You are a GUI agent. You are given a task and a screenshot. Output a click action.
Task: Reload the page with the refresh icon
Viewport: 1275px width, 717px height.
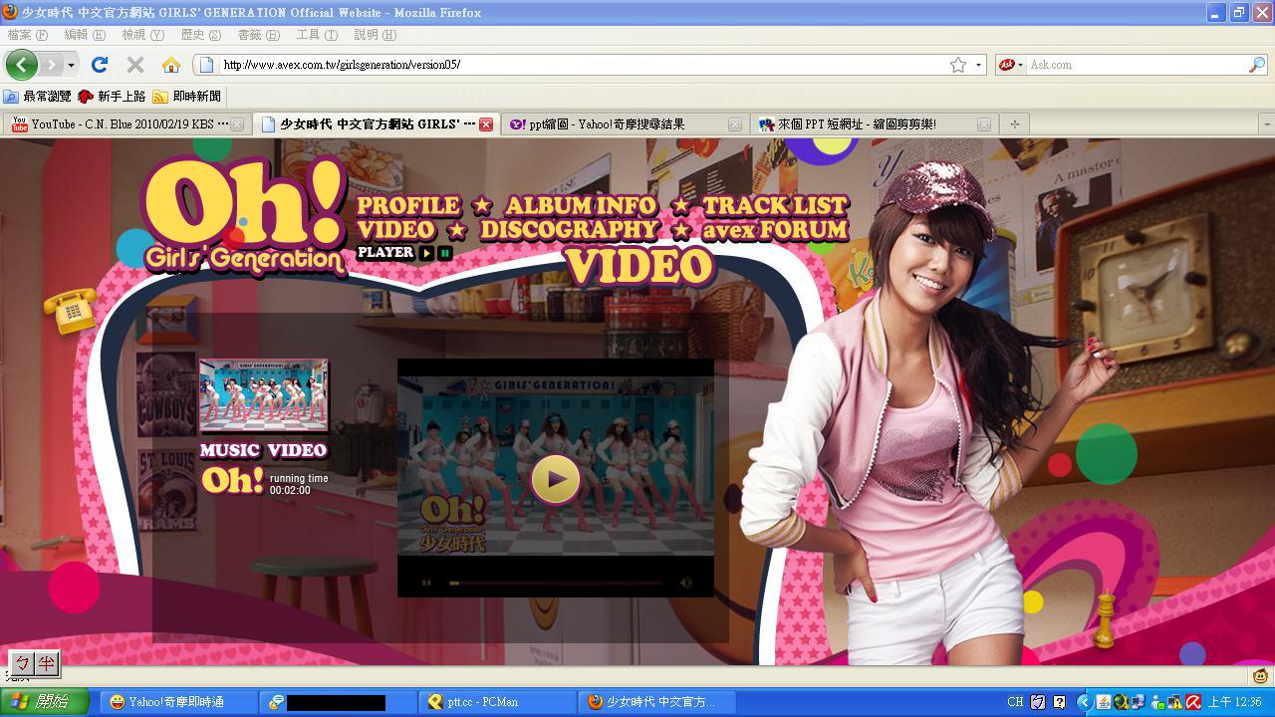click(x=100, y=65)
